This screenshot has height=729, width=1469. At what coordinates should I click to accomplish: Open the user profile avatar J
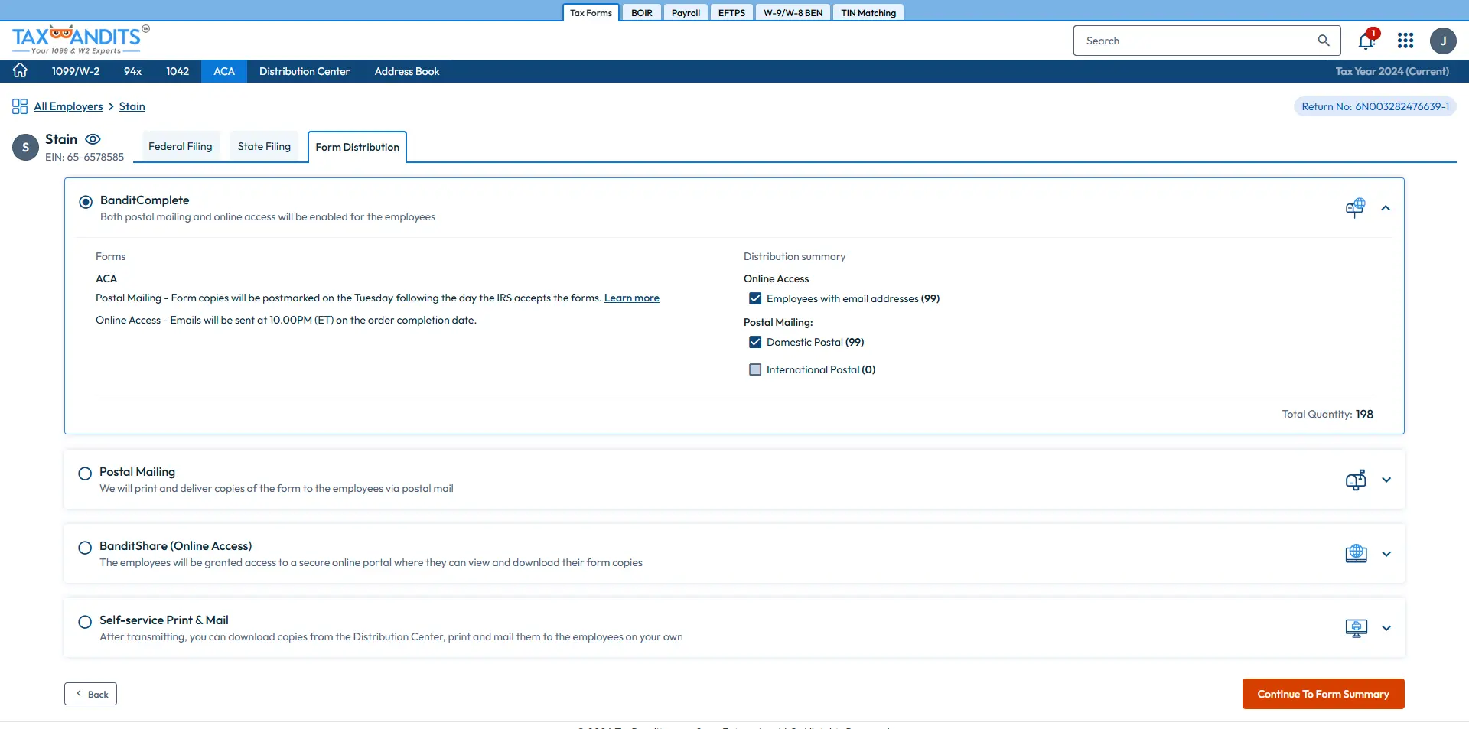1443,41
